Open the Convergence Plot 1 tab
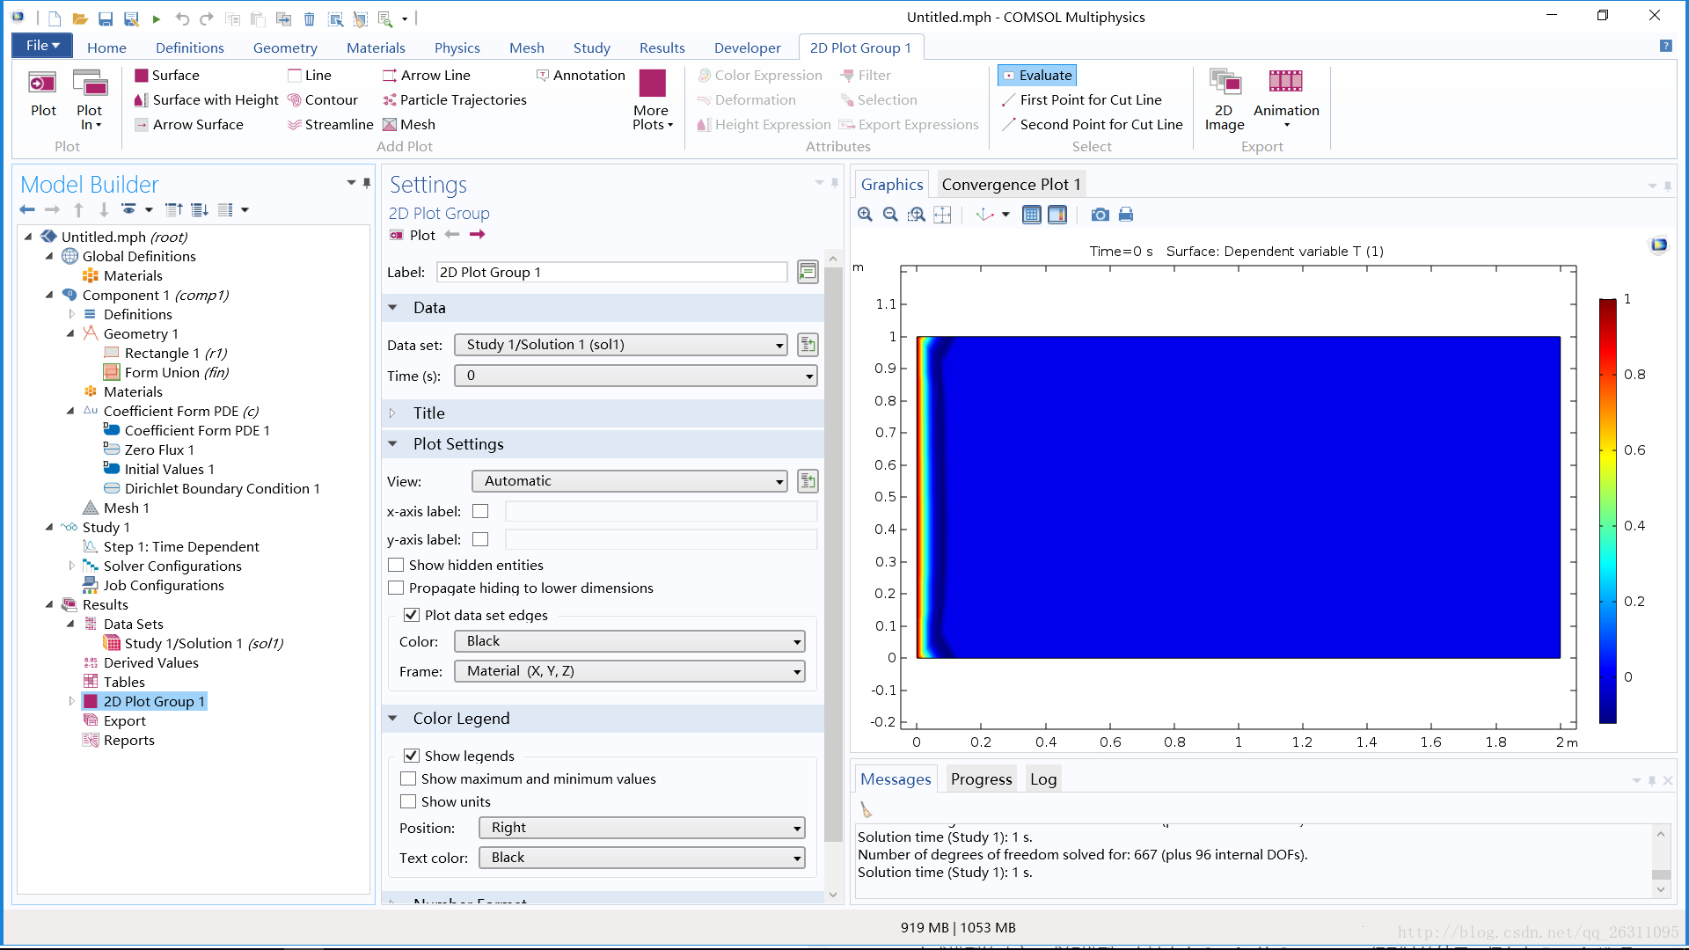This screenshot has height=950, width=1689. [x=1011, y=184]
